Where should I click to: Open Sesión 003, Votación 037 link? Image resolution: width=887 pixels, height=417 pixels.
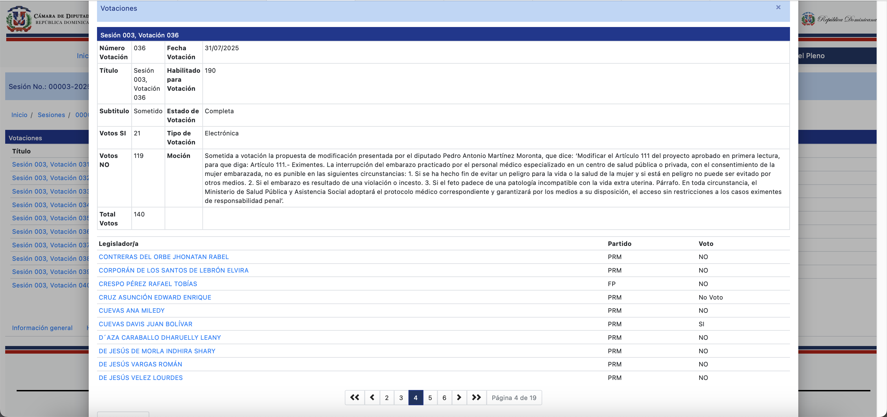pos(50,245)
